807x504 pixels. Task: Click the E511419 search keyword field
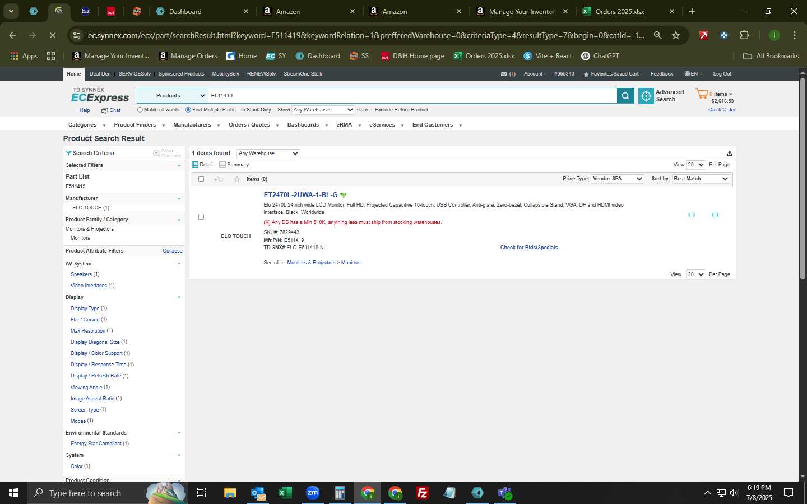pyautogui.click(x=412, y=96)
